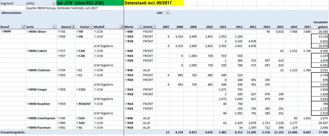Image resolution: width=329 pixels, height=136 pixels.
Task: Select the R60 total cell 10.457
Action: (320, 123)
